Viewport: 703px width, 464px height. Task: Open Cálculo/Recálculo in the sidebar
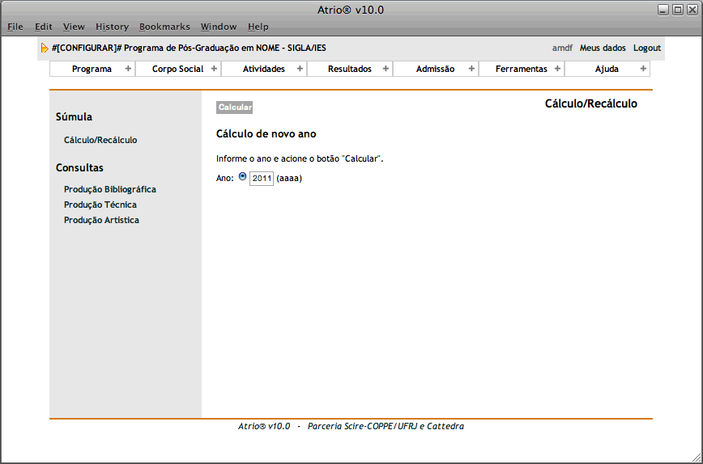tap(100, 140)
